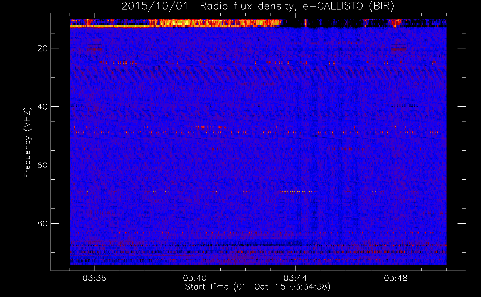Image resolution: width=481 pixels, height=297 pixels.
Task: Click the 03:40 time tick label
Action: click(x=195, y=278)
